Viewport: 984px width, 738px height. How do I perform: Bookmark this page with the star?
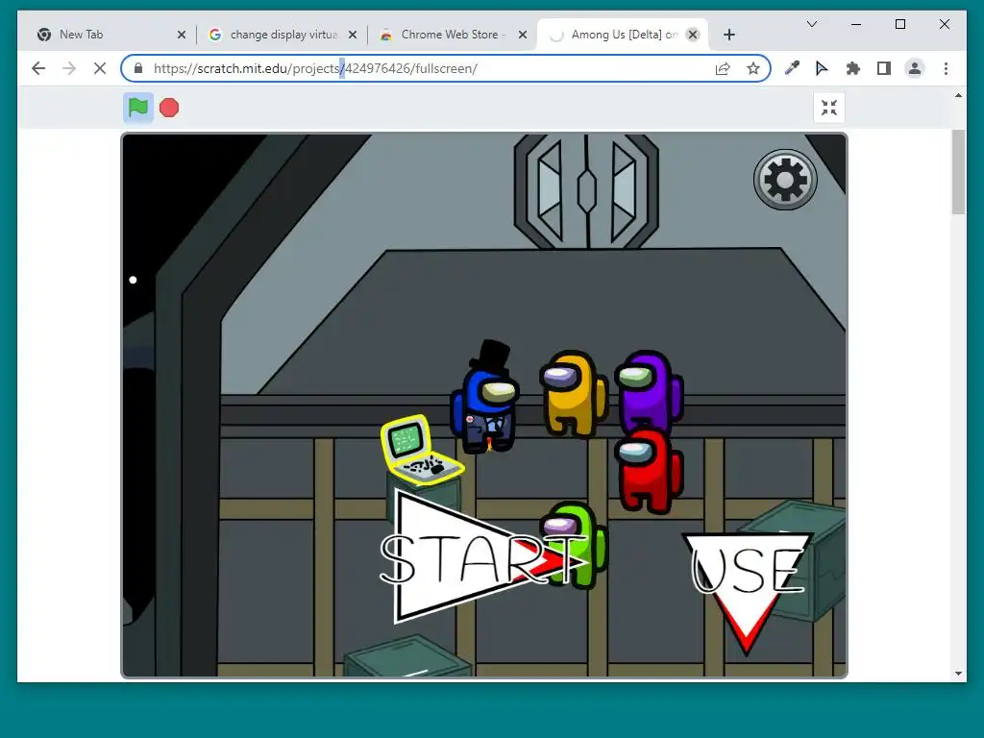click(753, 68)
